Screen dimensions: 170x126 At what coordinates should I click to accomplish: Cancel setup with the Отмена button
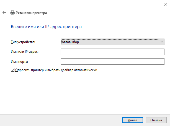point(156,120)
